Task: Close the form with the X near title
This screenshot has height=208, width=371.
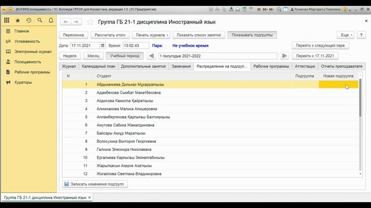Action: pyautogui.click(x=366, y=21)
